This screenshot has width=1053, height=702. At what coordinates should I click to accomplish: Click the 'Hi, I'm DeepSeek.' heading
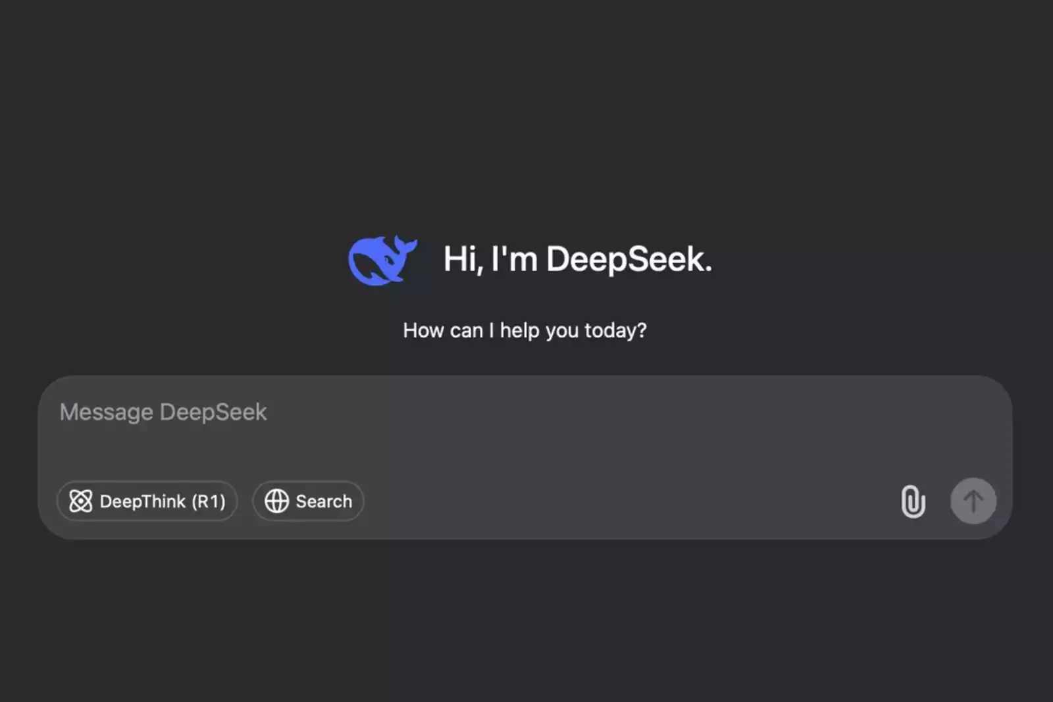578,259
